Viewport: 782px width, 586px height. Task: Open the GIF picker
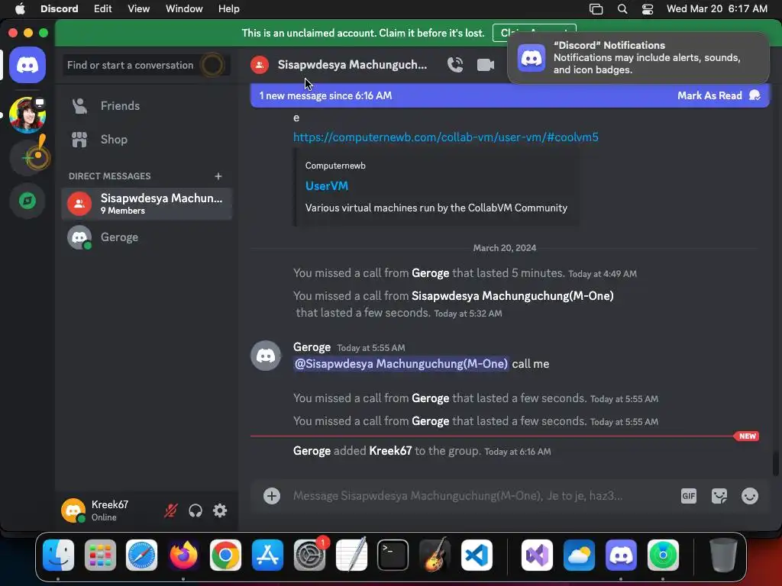(x=688, y=496)
